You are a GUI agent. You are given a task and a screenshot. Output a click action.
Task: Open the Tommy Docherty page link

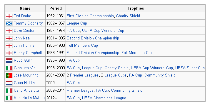coord(28,23)
